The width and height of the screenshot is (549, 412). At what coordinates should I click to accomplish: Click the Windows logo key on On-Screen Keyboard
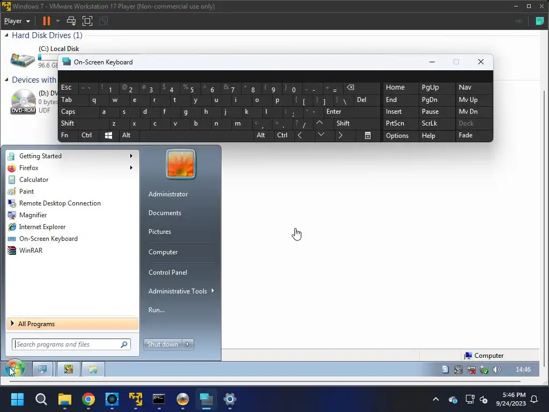[x=108, y=136]
